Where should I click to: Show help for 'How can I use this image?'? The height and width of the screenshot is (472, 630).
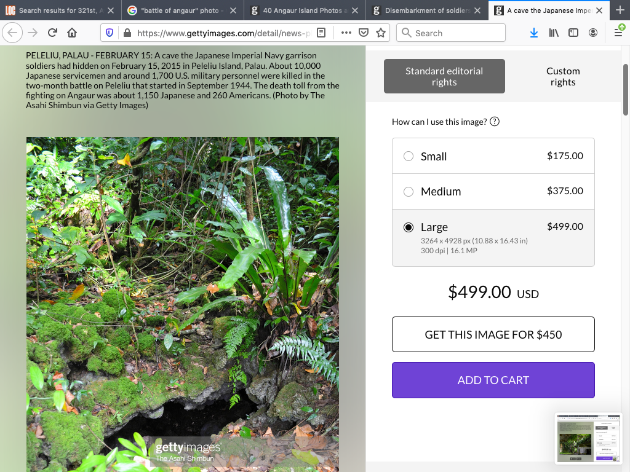(495, 122)
